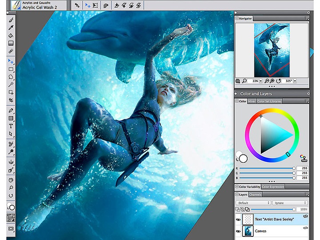Toggle Pick Up Underlying Color in Layers
The image size is (320, 240).
242,209
